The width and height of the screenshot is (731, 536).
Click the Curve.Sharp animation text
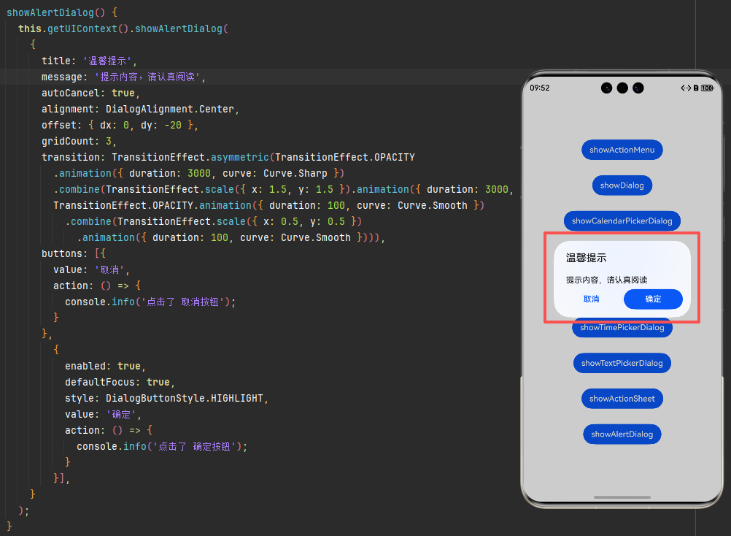click(295, 173)
